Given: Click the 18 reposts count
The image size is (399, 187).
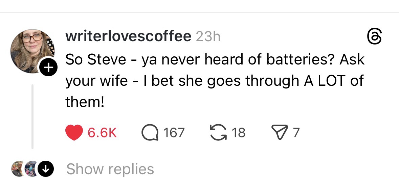Looking at the screenshot, I should (x=239, y=133).
